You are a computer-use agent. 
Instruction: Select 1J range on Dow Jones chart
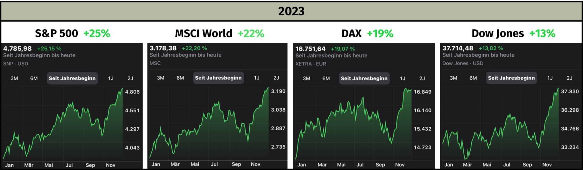click(550, 78)
